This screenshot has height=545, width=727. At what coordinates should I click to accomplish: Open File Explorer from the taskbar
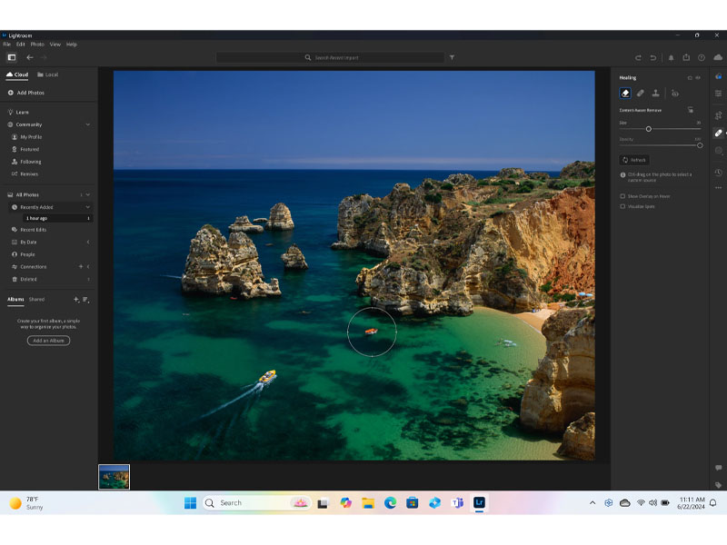click(x=368, y=503)
